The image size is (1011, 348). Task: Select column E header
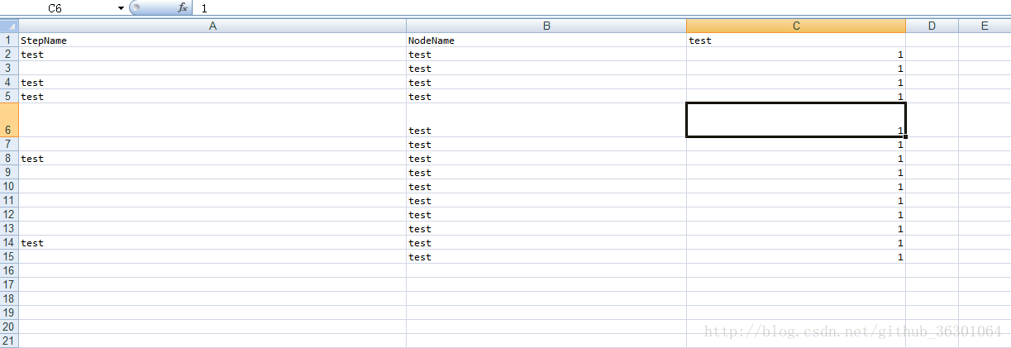(x=985, y=26)
